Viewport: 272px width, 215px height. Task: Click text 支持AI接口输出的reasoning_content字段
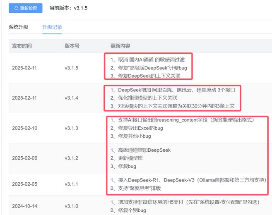[163, 120]
